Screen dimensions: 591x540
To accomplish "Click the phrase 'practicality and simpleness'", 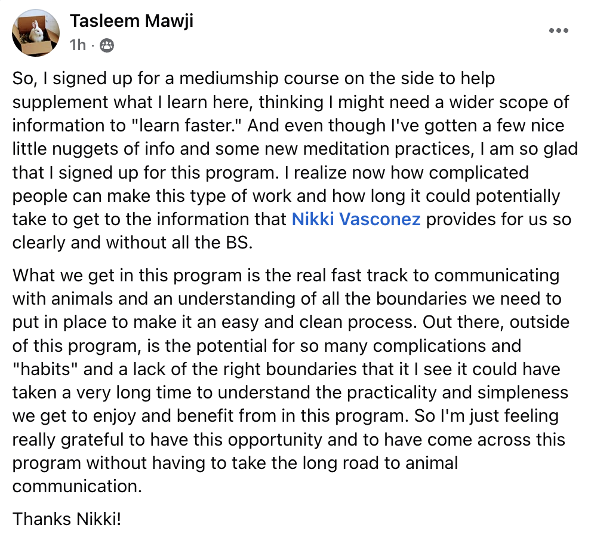I will (x=457, y=392).
